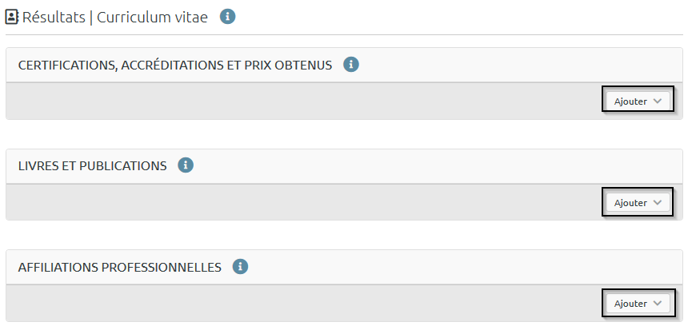Click chevron arrow on Livres Ajouter button

[x=658, y=202]
